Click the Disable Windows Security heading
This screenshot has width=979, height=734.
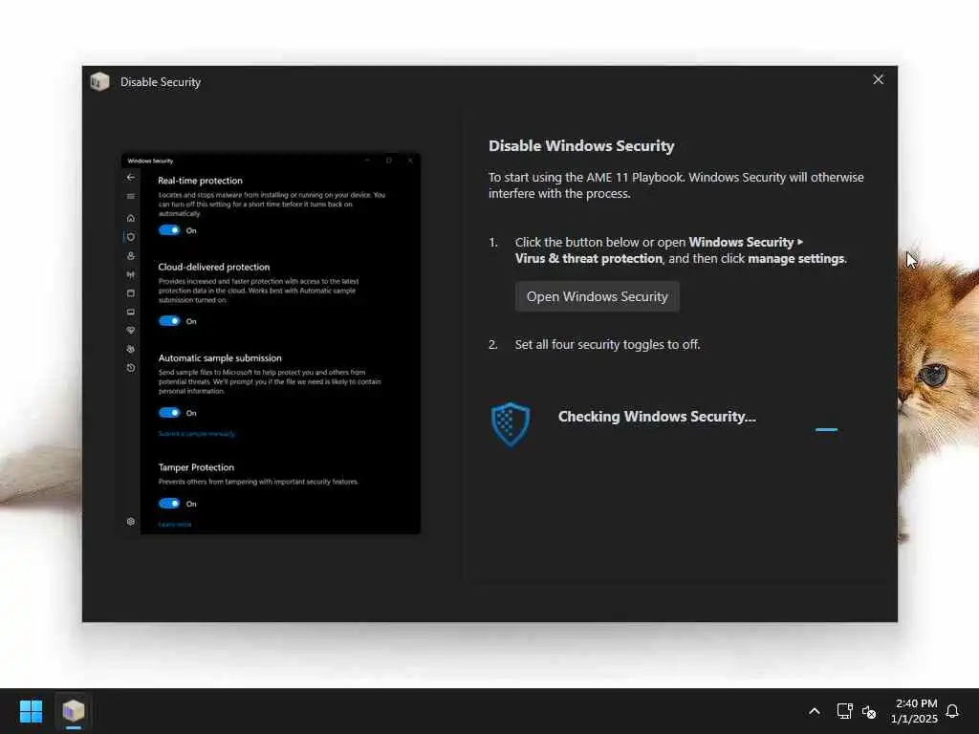click(x=581, y=146)
